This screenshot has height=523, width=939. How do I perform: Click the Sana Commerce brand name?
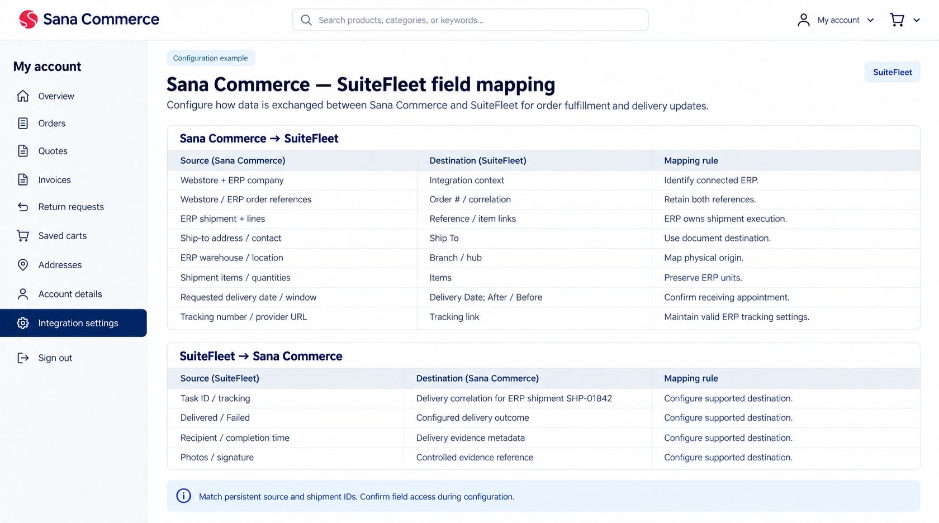click(x=101, y=19)
